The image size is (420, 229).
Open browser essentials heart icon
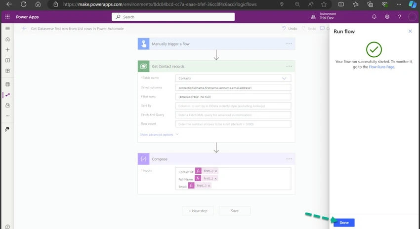click(384, 4)
